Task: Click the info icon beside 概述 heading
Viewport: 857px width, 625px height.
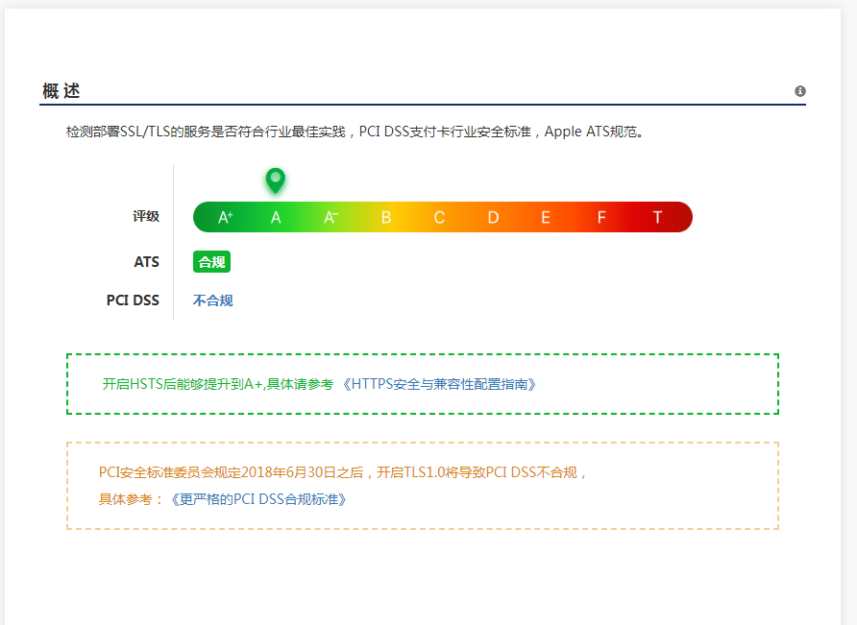Action: (x=799, y=91)
